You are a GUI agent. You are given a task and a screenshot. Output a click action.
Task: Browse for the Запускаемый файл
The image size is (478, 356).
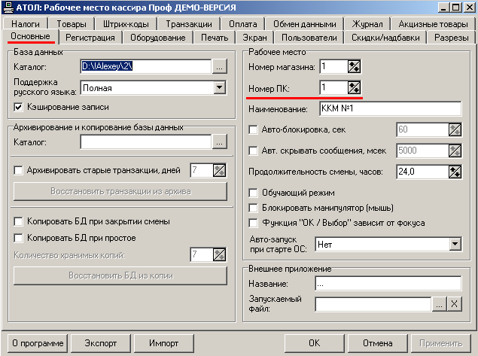pyautogui.click(x=439, y=304)
